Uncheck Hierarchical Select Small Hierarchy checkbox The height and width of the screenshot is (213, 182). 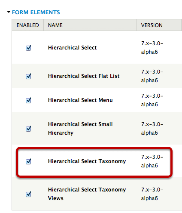point(28,129)
